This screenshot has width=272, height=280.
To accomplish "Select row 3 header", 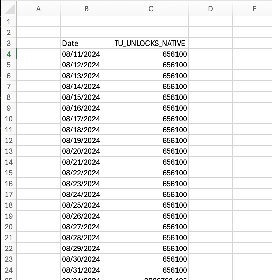I will pyautogui.click(x=9, y=43).
